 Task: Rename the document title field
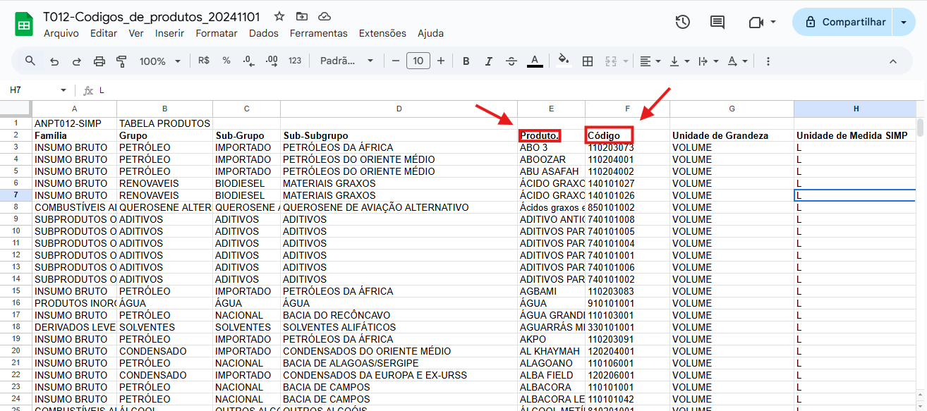pos(153,16)
